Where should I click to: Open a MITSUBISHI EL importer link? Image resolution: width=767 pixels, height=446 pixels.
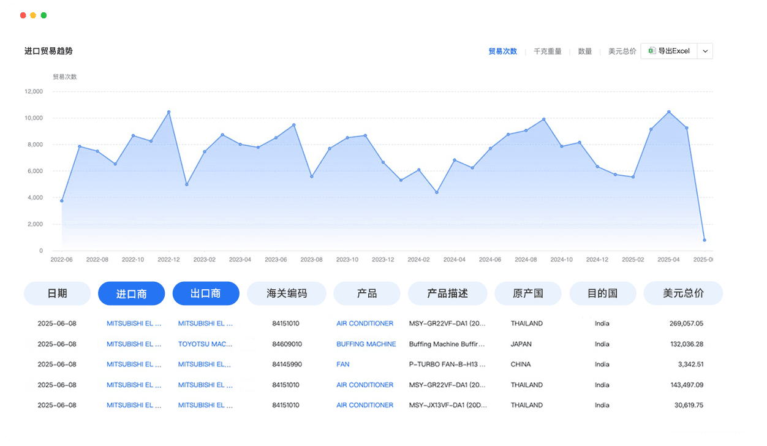134,323
